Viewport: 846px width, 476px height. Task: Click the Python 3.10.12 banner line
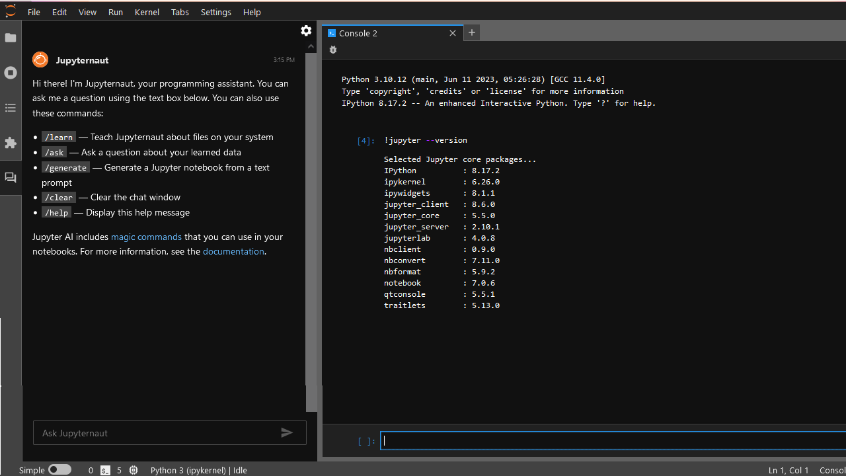(x=473, y=79)
